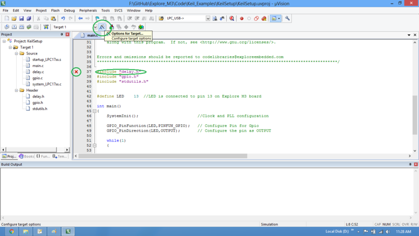Open Manage Project Items icon
The width and height of the screenshot is (419, 236).
click(x=112, y=27)
